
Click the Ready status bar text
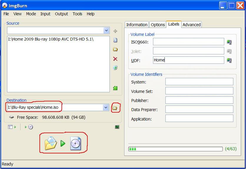[x=7, y=164]
